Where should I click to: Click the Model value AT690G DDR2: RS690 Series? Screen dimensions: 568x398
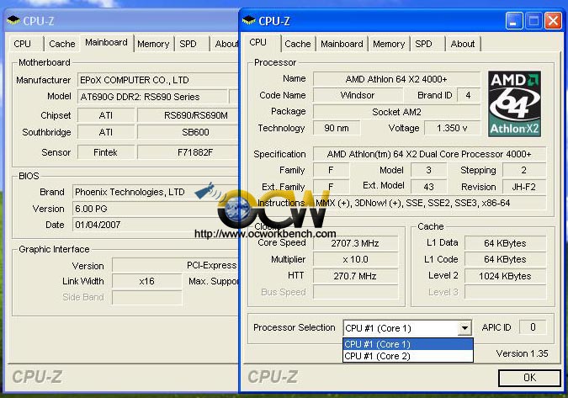pyautogui.click(x=152, y=97)
